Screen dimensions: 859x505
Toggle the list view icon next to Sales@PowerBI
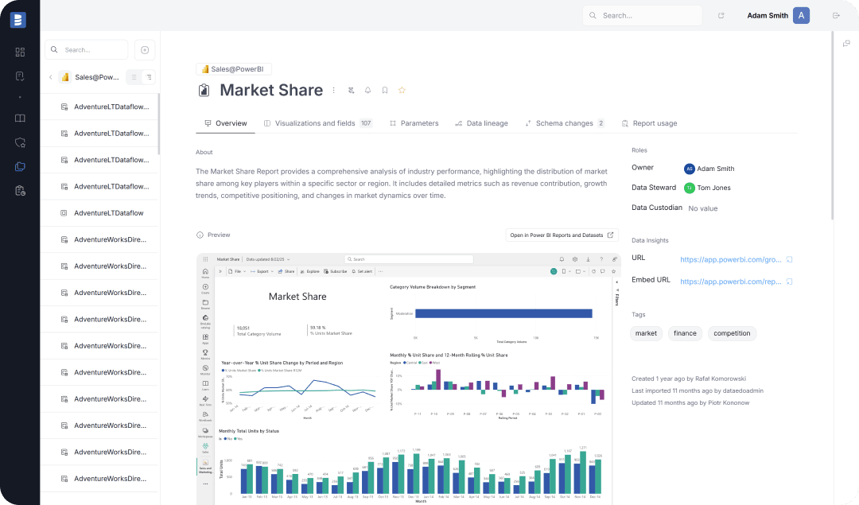pos(133,76)
